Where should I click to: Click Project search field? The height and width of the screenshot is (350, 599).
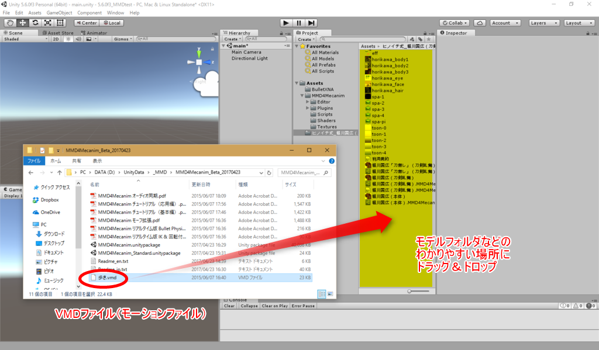pos(363,39)
